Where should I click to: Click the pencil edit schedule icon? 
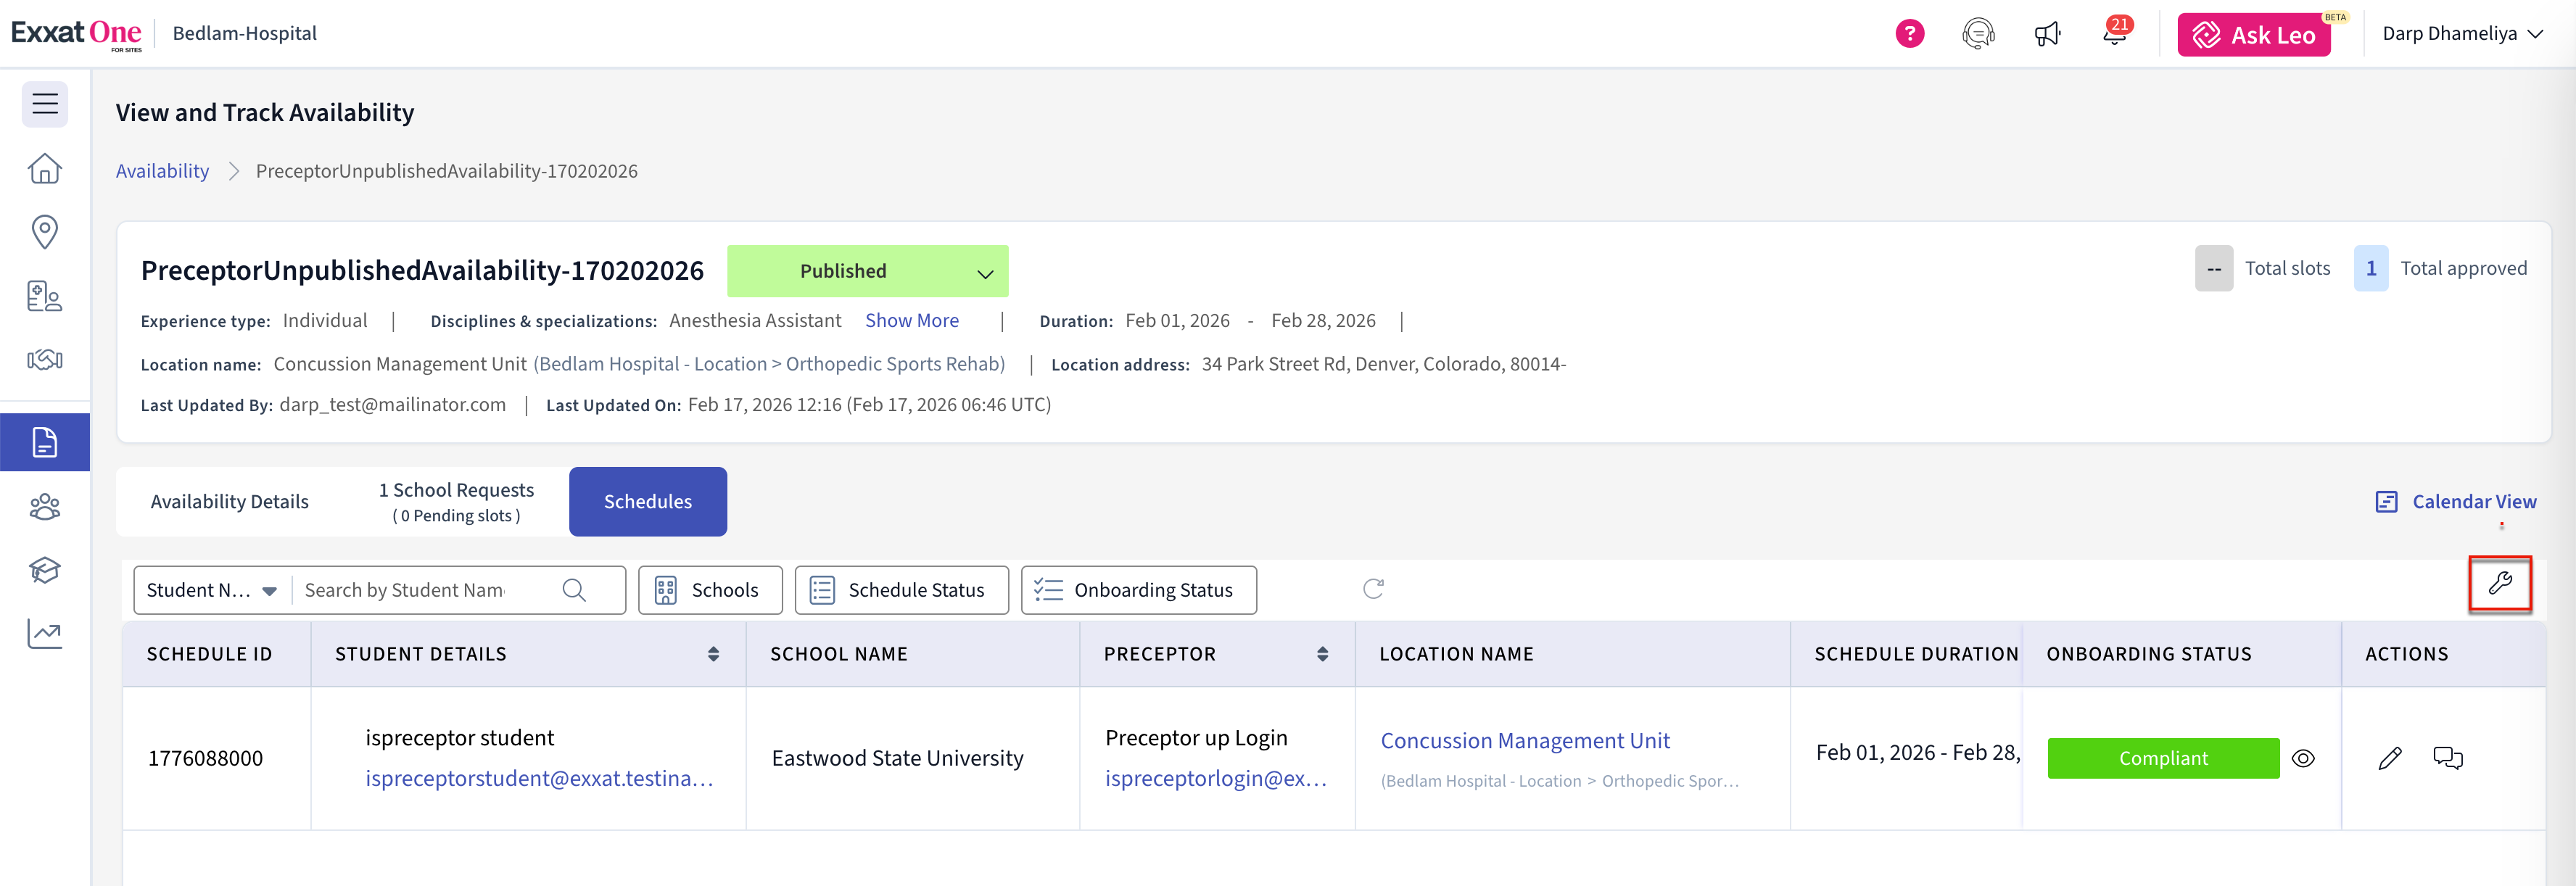pyautogui.click(x=2389, y=758)
